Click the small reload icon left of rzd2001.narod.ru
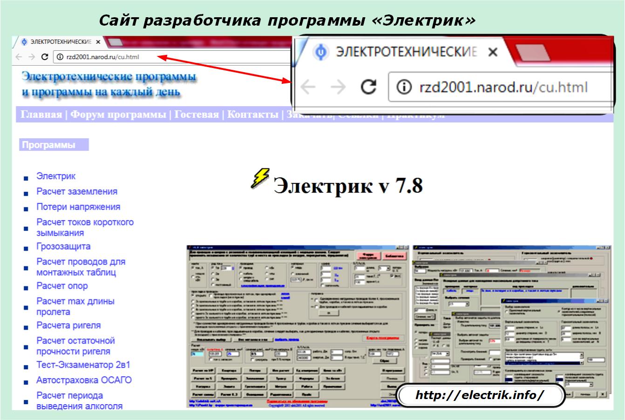 tap(45, 57)
